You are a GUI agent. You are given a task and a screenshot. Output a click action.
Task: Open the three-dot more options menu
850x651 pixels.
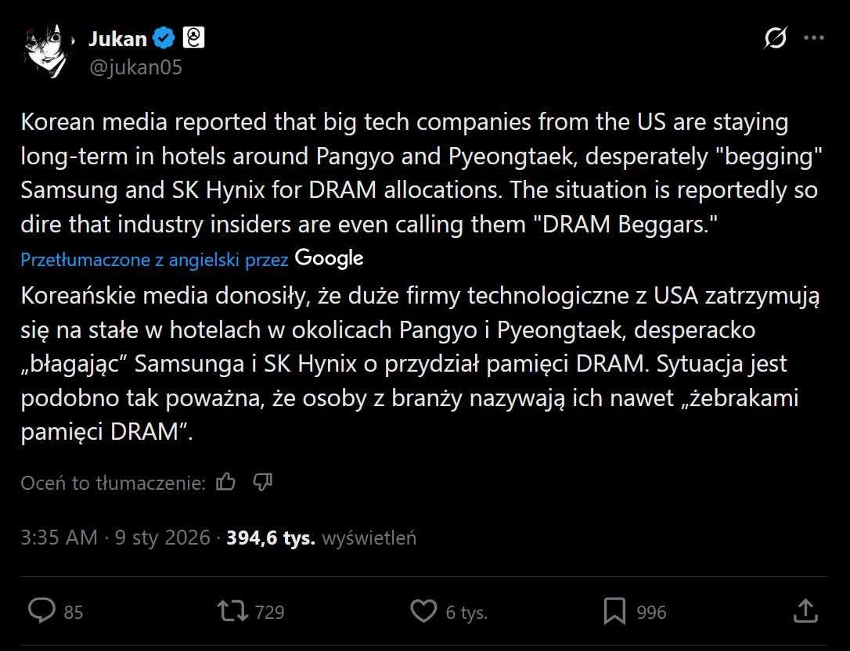(814, 38)
